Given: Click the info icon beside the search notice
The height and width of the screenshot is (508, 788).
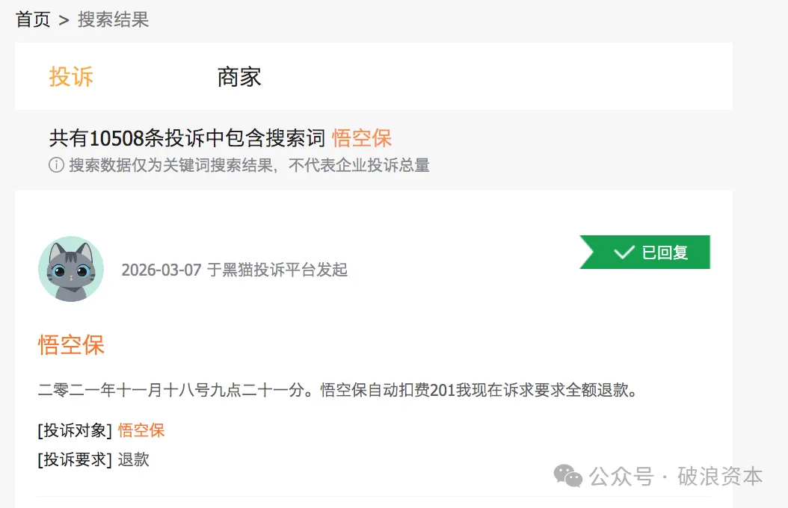Looking at the screenshot, I should tap(56, 165).
